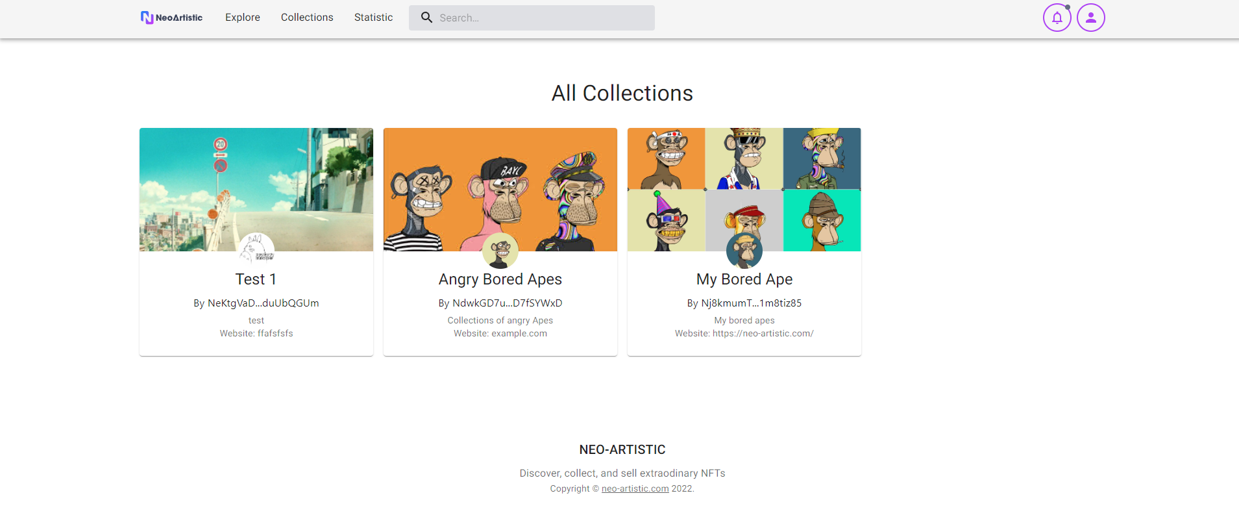Open the notifications bell icon

click(x=1057, y=18)
